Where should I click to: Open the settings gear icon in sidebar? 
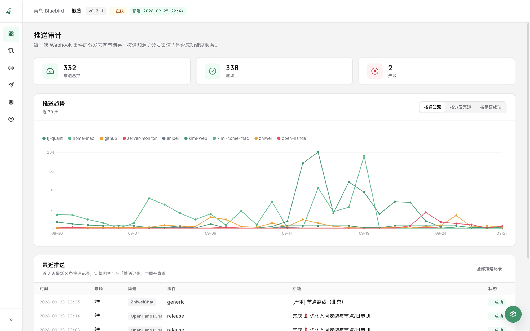pyautogui.click(x=11, y=102)
